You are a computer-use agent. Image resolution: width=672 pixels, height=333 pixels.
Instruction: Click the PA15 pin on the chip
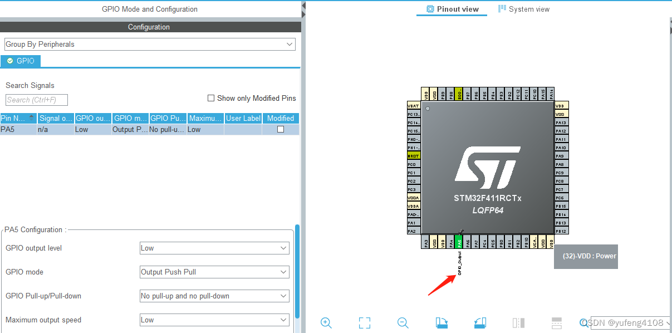click(x=543, y=94)
